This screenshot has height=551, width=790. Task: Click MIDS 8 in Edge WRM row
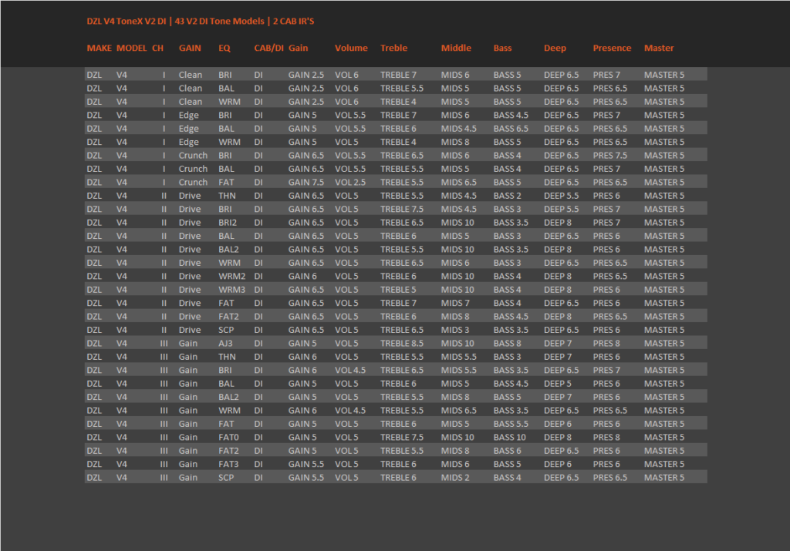455,142
